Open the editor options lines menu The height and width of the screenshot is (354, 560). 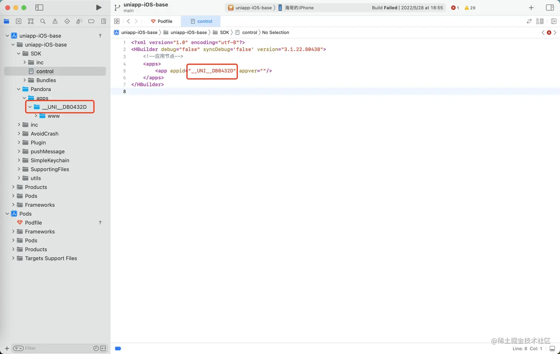[x=540, y=21]
